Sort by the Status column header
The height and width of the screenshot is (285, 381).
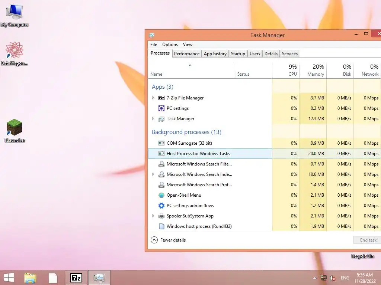(253, 71)
